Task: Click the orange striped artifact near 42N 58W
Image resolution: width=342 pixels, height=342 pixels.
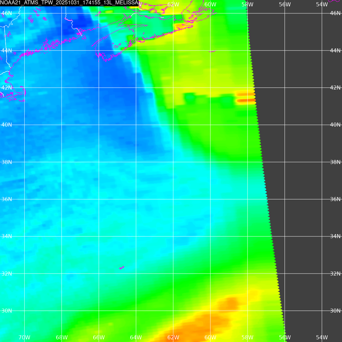Action: point(246,97)
